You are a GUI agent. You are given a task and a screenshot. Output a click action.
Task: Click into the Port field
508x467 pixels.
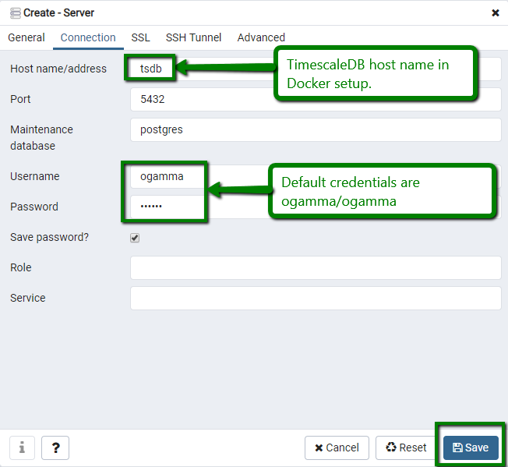(x=315, y=100)
